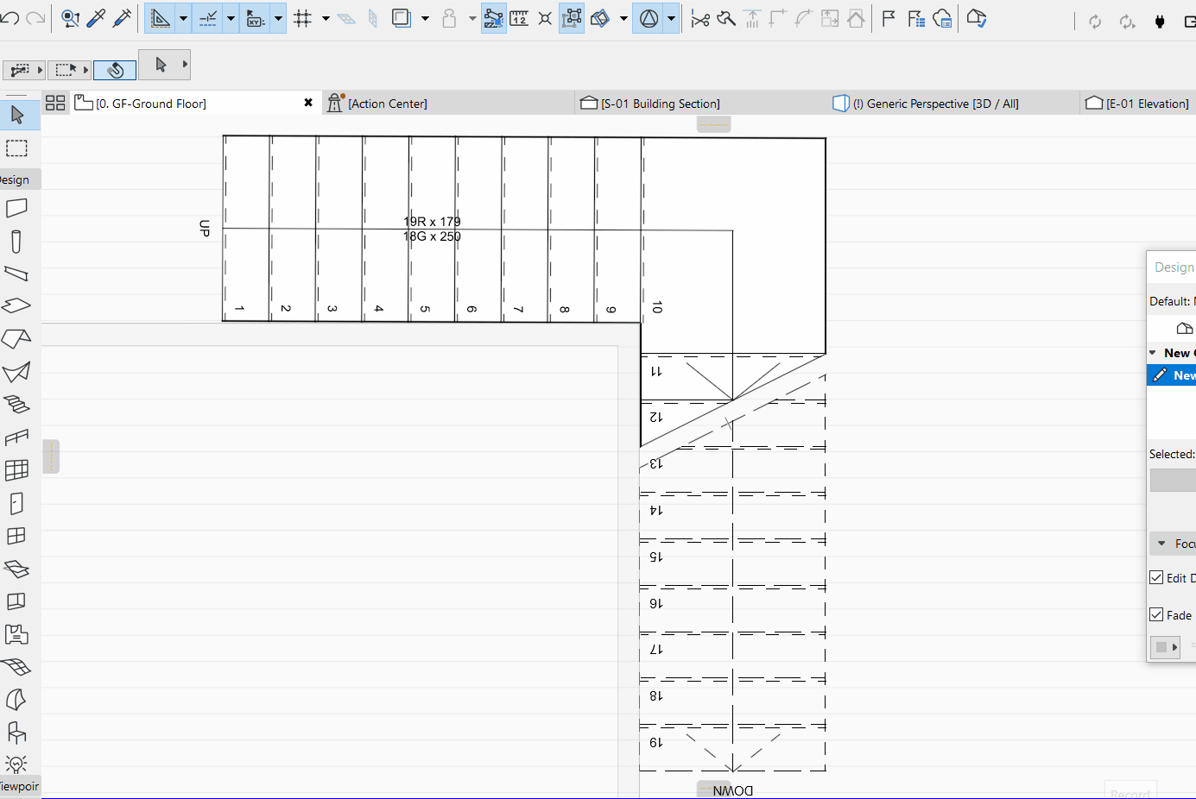Viewport: 1196px width, 799px height.
Task: Switch to the S-01 Building Section tab
Action: point(661,104)
